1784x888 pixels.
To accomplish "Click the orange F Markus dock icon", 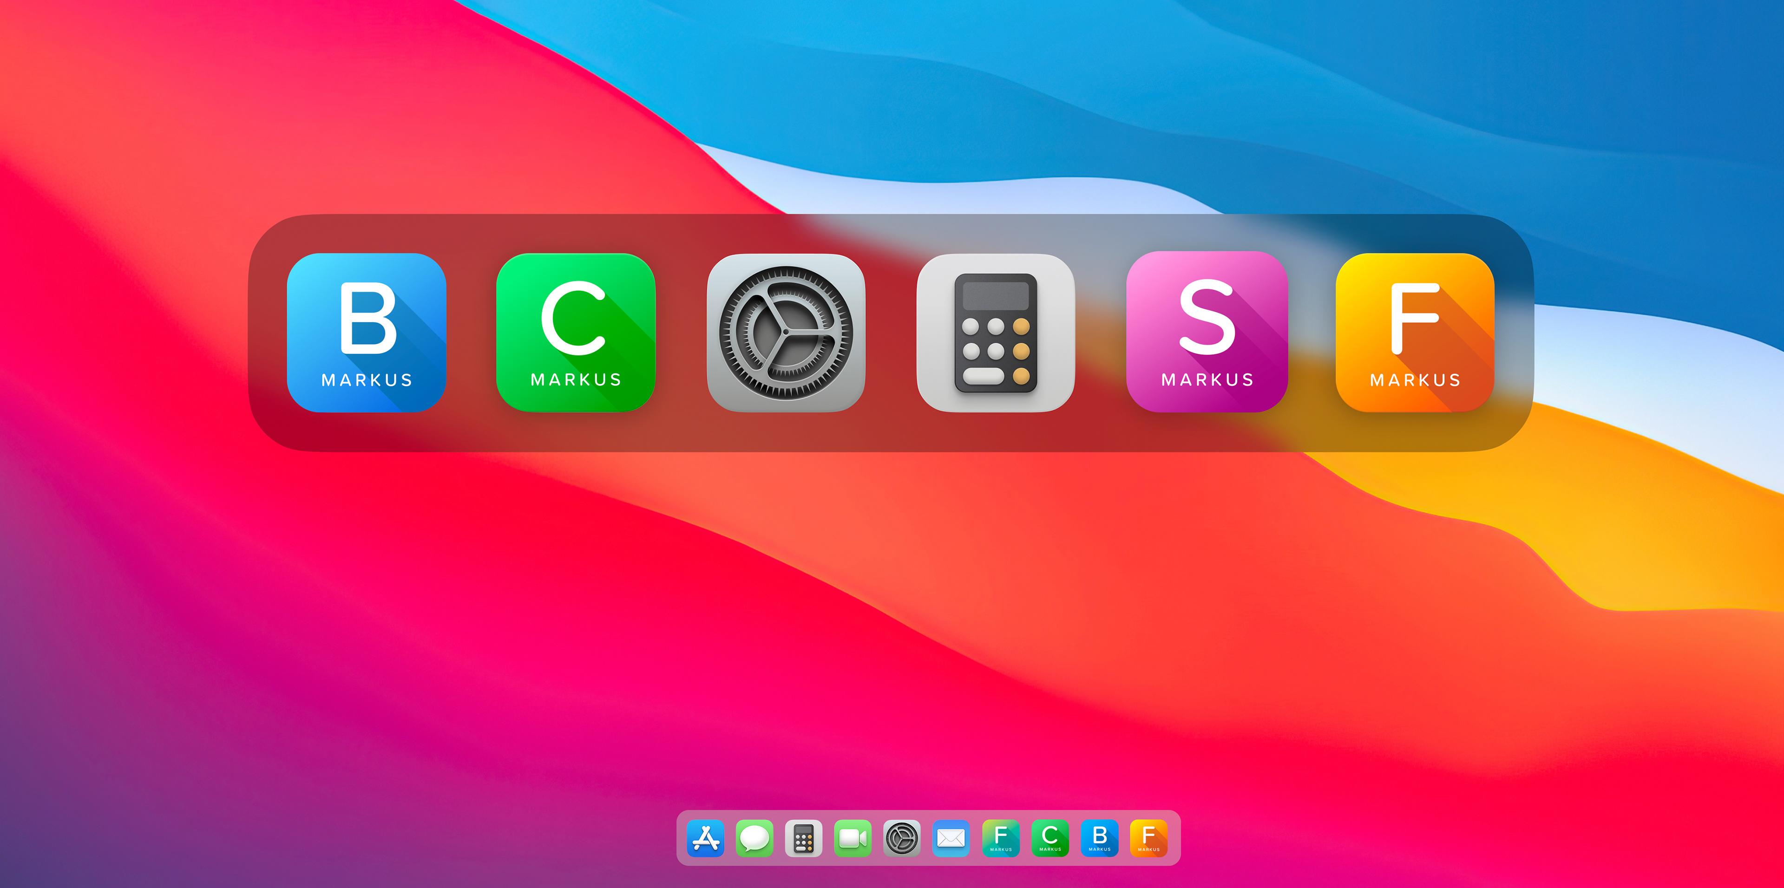I will [x=1149, y=838].
